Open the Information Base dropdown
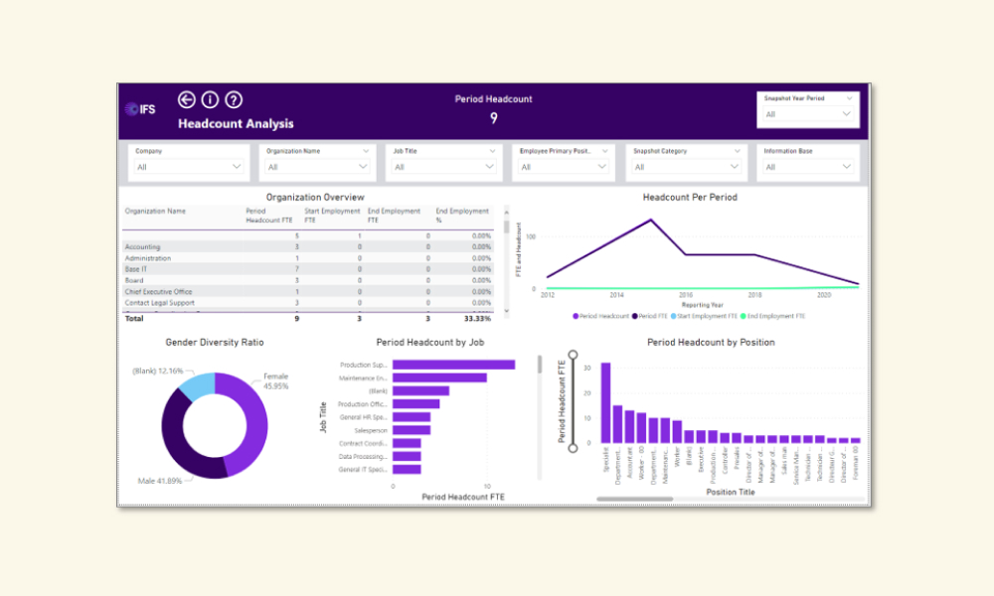Image resolution: width=994 pixels, height=596 pixels. (x=807, y=167)
